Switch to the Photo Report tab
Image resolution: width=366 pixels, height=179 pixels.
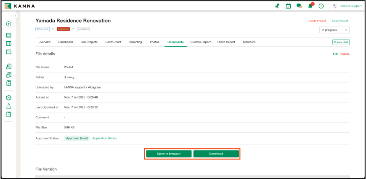pyautogui.click(x=226, y=42)
